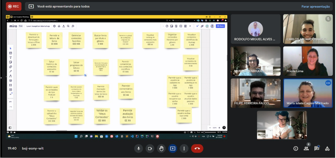Zoom out on Miro board
The image size is (336, 158).
(210, 128)
